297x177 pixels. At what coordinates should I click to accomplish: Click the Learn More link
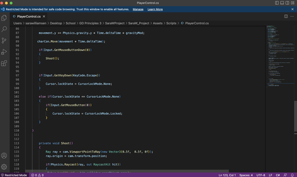click(155, 9)
